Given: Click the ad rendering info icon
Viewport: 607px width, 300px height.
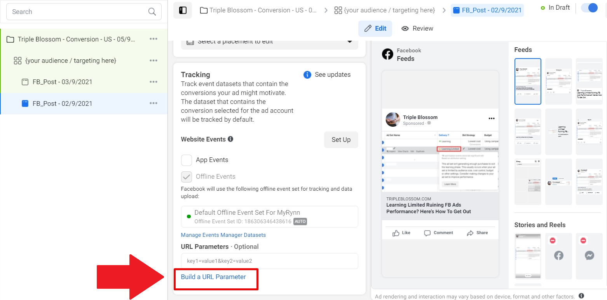Looking at the screenshot, I should (x=581, y=296).
